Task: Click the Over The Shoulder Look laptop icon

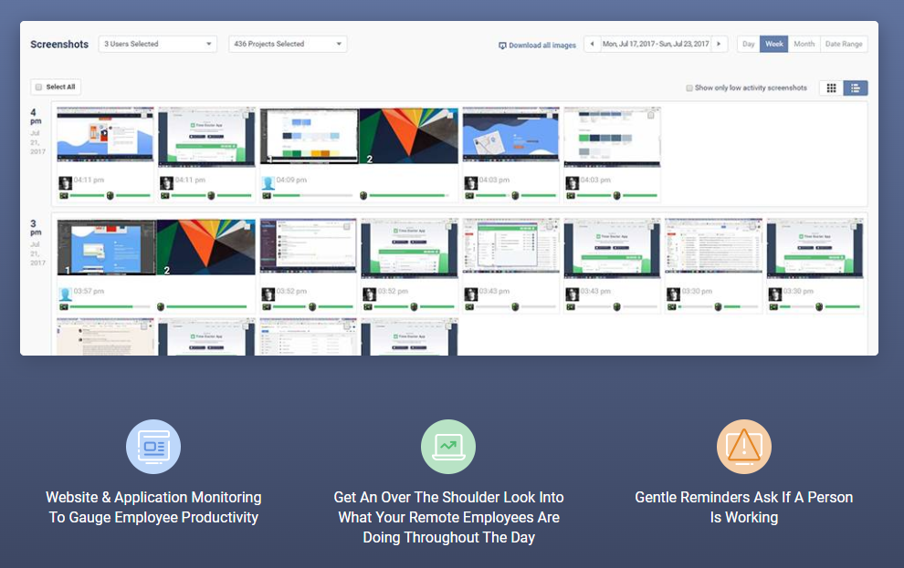Action: pyautogui.click(x=448, y=447)
